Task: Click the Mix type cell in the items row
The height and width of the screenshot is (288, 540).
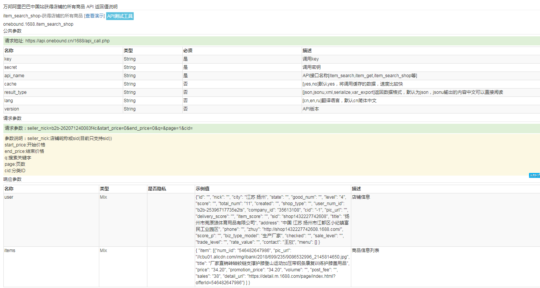Action: (123, 267)
